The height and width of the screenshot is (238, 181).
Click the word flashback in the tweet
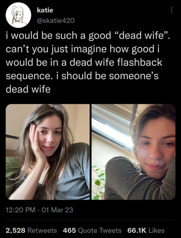tap(139, 62)
